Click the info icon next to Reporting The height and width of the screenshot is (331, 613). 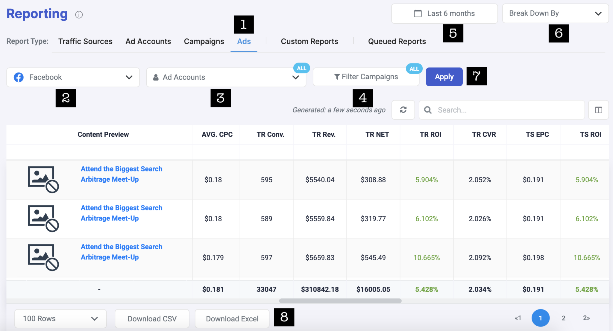point(79,14)
